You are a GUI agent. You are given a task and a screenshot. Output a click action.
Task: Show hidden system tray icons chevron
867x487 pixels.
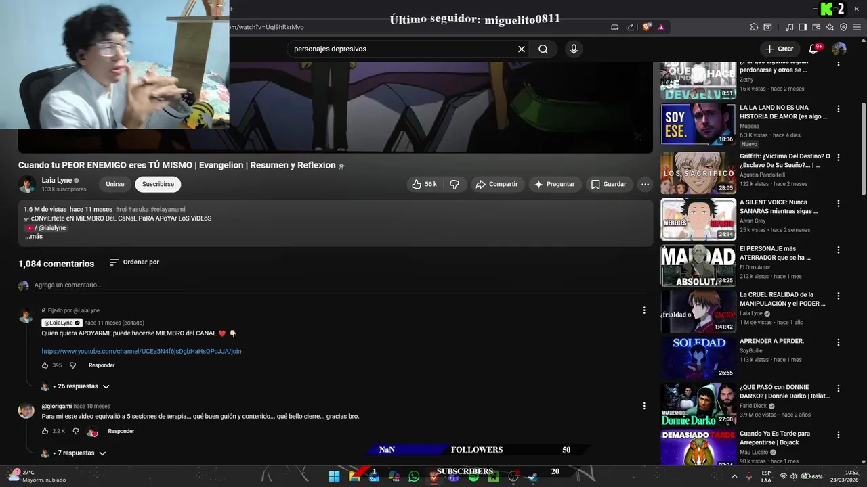(x=734, y=476)
